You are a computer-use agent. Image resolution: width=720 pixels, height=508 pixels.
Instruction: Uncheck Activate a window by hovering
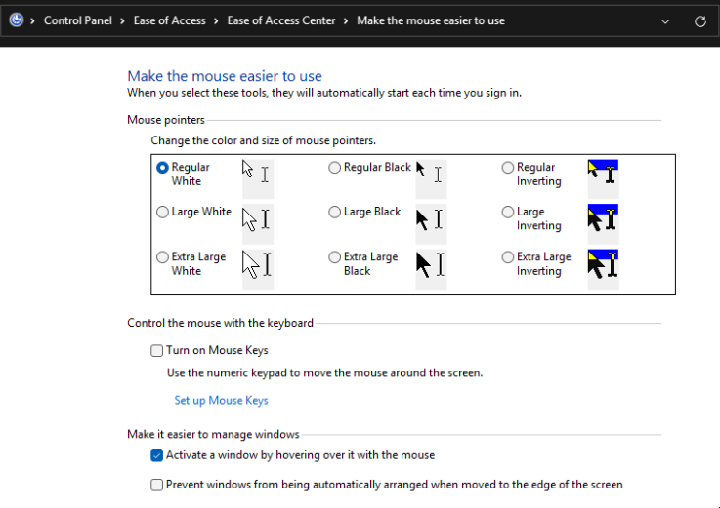click(x=157, y=455)
